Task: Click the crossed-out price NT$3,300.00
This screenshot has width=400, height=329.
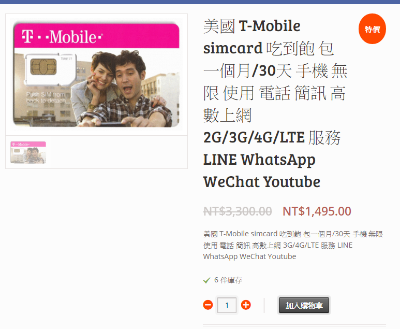Action: (x=238, y=211)
